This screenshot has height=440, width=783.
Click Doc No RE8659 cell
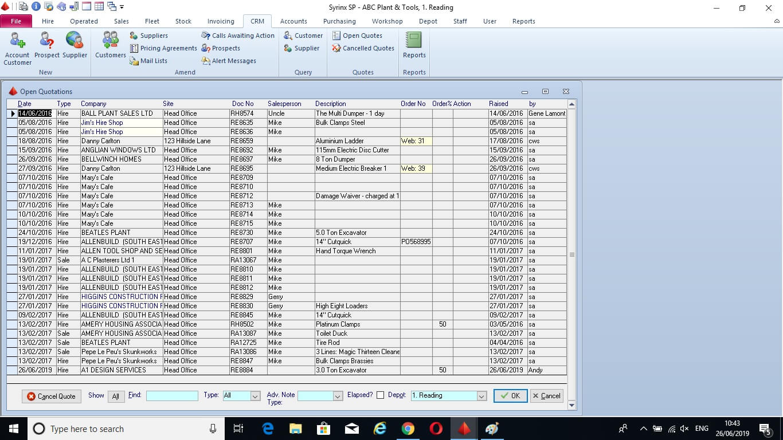pyautogui.click(x=248, y=141)
